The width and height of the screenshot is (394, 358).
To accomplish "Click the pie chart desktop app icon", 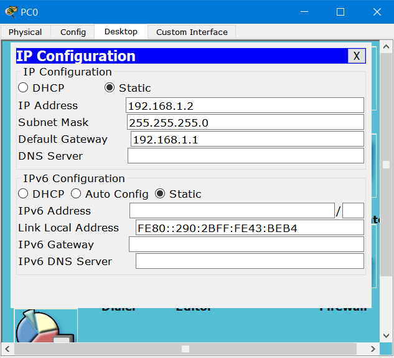I will (x=45, y=326).
